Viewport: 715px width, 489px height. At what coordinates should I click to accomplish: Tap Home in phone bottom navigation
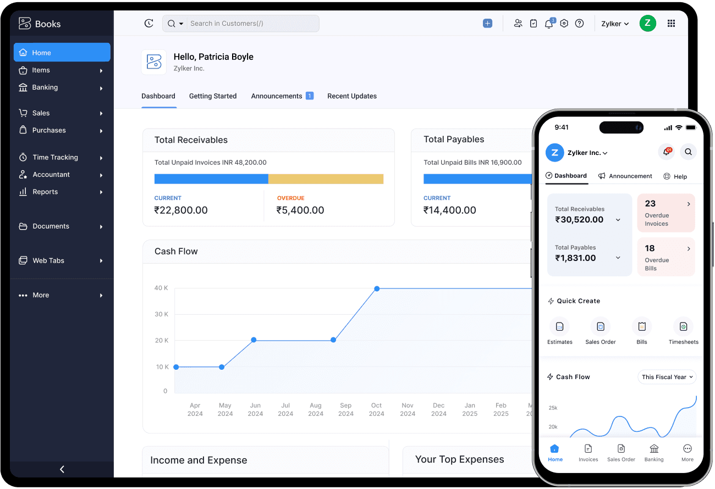point(555,453)
